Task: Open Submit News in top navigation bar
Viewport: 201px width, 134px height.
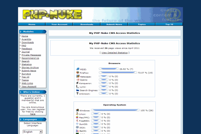Action: (114, 24)
